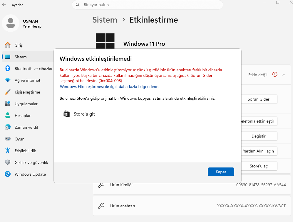Open Hesaplar settings page
Image resolution: width=293 pixels, height=222 pixels.
pos(27,116)
